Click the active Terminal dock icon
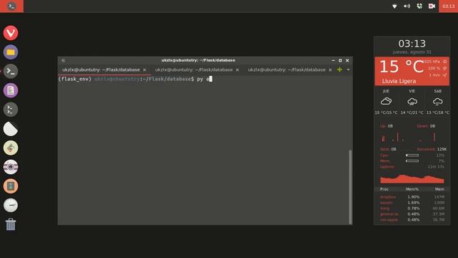Viewport: 458px width, 258px height. (11, 71)
